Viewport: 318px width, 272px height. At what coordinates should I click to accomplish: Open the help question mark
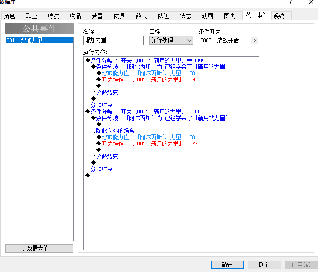click(291, 2)
